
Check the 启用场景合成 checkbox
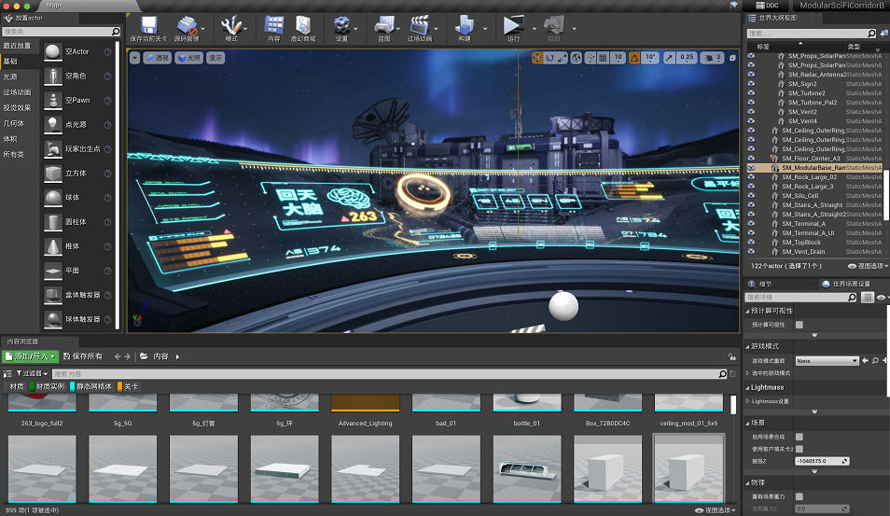click(x=800, y=437)
